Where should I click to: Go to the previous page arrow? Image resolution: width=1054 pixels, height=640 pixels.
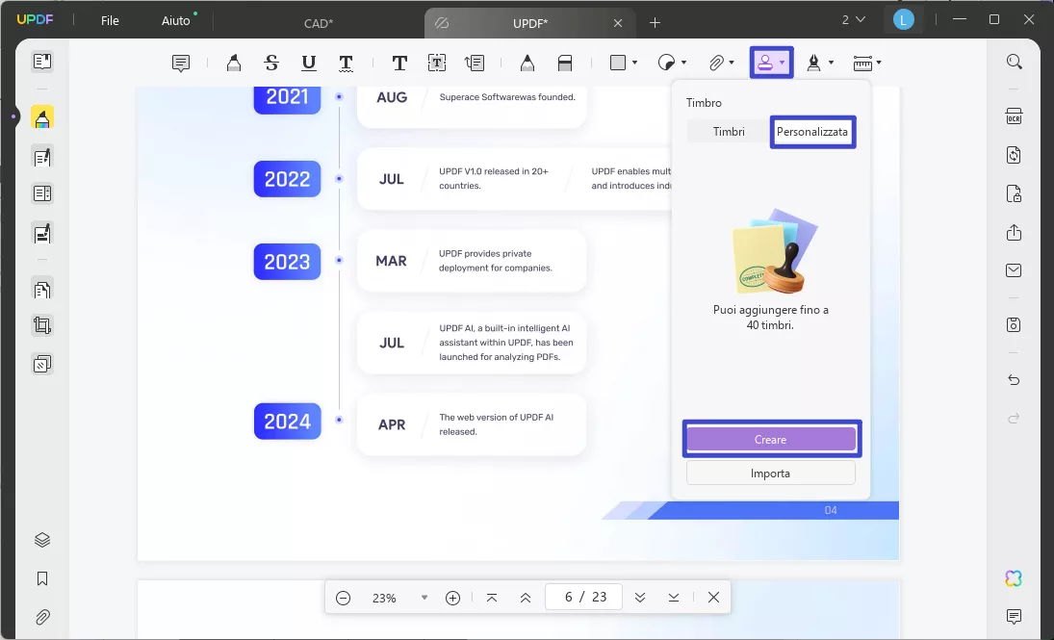tap(526, 598)
